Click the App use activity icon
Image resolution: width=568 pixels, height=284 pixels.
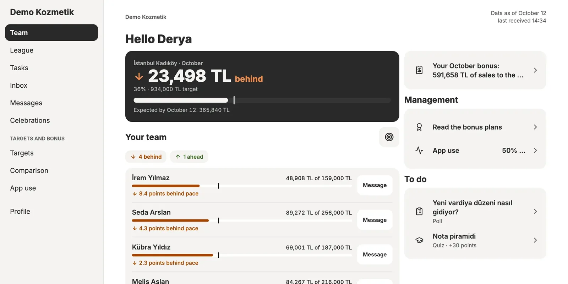pos(419,151)
